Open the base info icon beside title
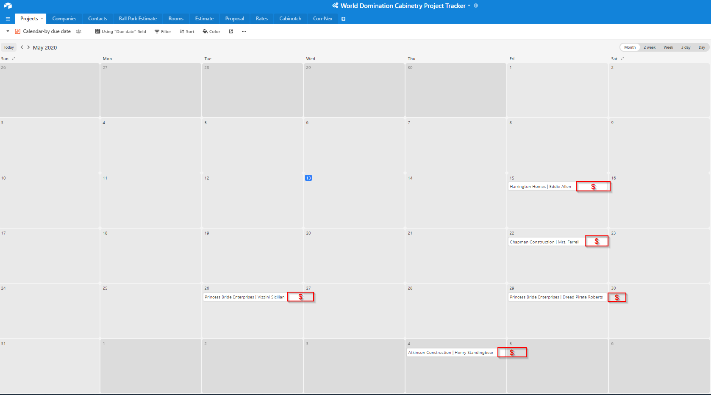Screen dimensions: 711x395 click(476, 6)
